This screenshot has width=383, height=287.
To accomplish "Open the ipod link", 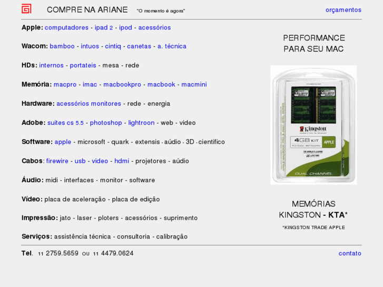I will point(125,27).
